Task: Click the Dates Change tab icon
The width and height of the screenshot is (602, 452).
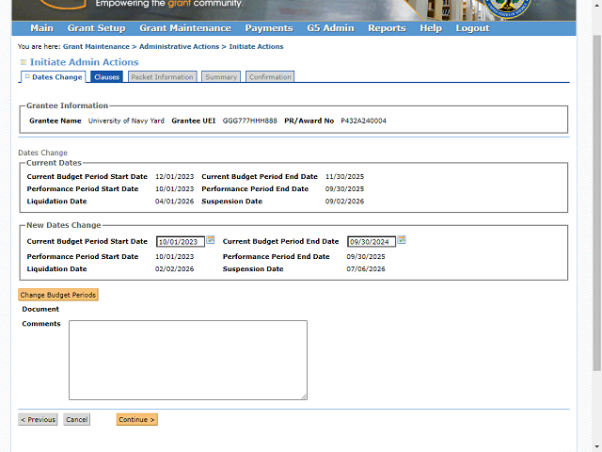Action: pyautogui.click(x=27, y=76)
